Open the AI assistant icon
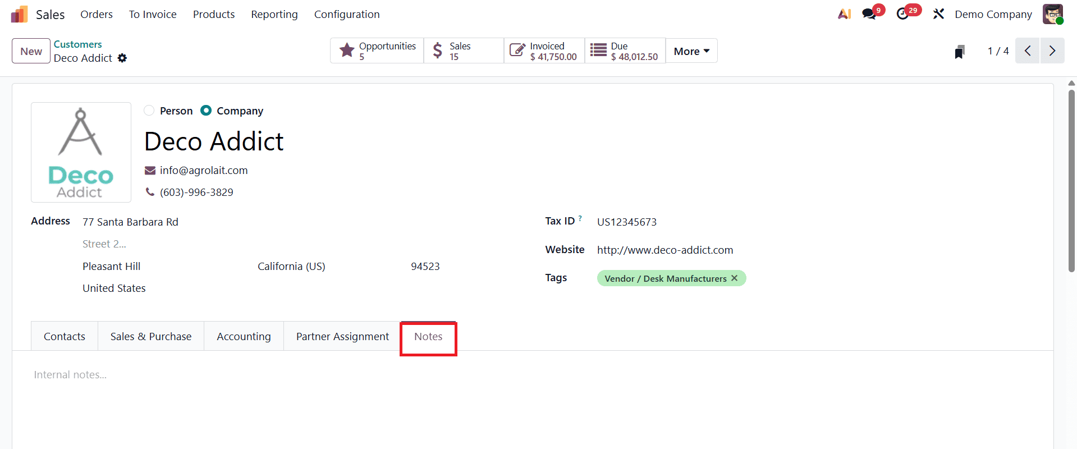 pos(844,14)
